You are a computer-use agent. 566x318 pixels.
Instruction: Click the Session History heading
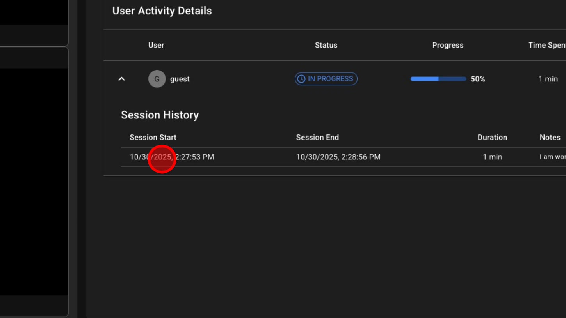(x=160, y=115)
